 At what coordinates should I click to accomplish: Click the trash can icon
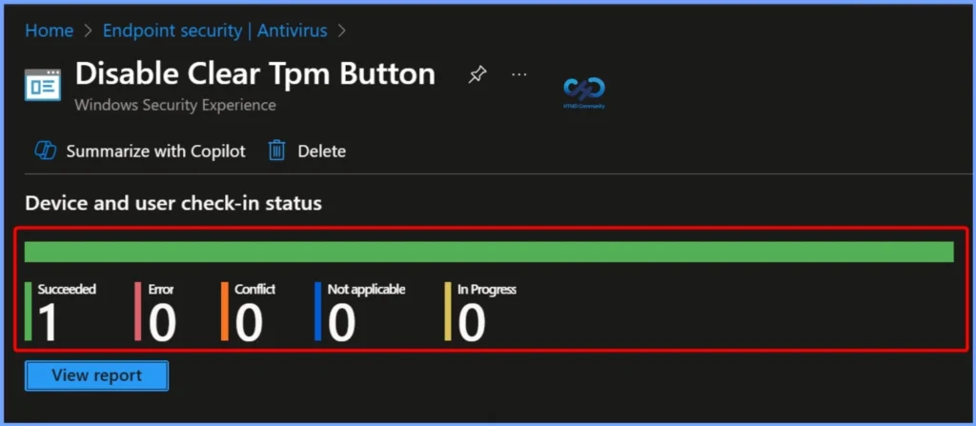(277, 151)
